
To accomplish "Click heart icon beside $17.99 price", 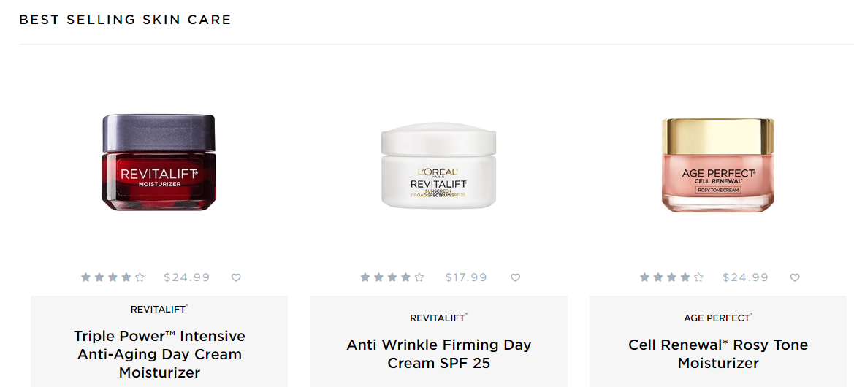I will 515,277.
